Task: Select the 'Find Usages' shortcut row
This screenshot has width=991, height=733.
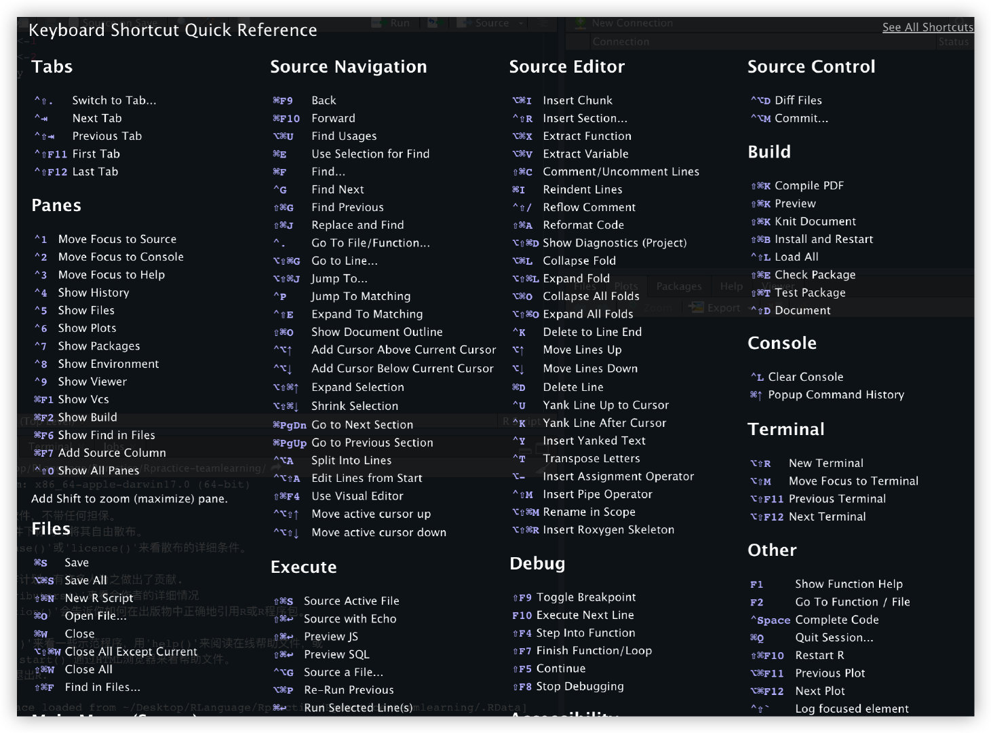Action: (324, 136)
